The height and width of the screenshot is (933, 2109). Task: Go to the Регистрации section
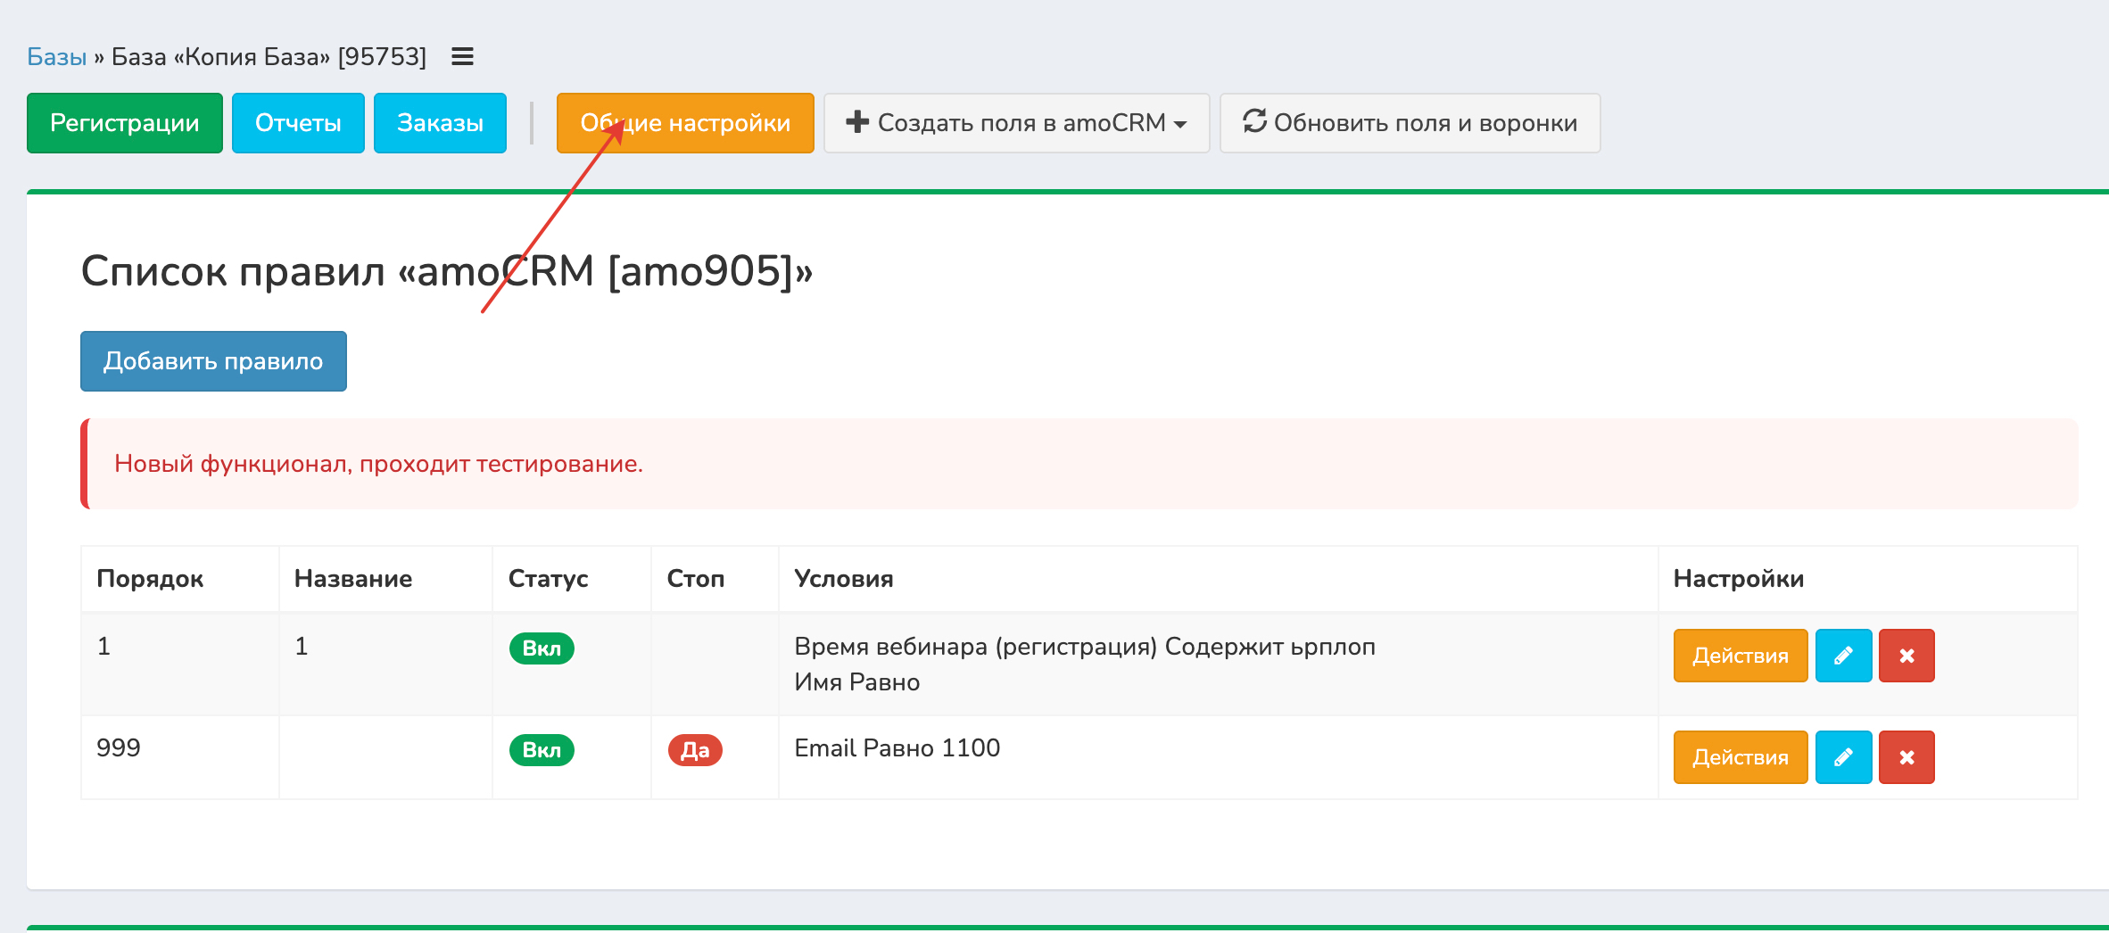click(x=125, y=123)
